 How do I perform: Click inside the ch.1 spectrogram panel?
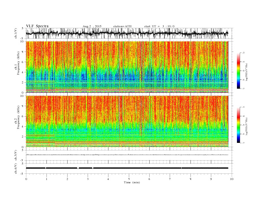127,67
